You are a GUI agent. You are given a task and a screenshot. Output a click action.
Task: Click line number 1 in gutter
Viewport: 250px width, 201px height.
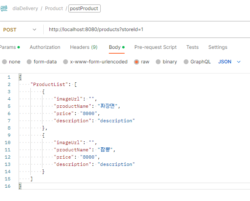point(9,77)
